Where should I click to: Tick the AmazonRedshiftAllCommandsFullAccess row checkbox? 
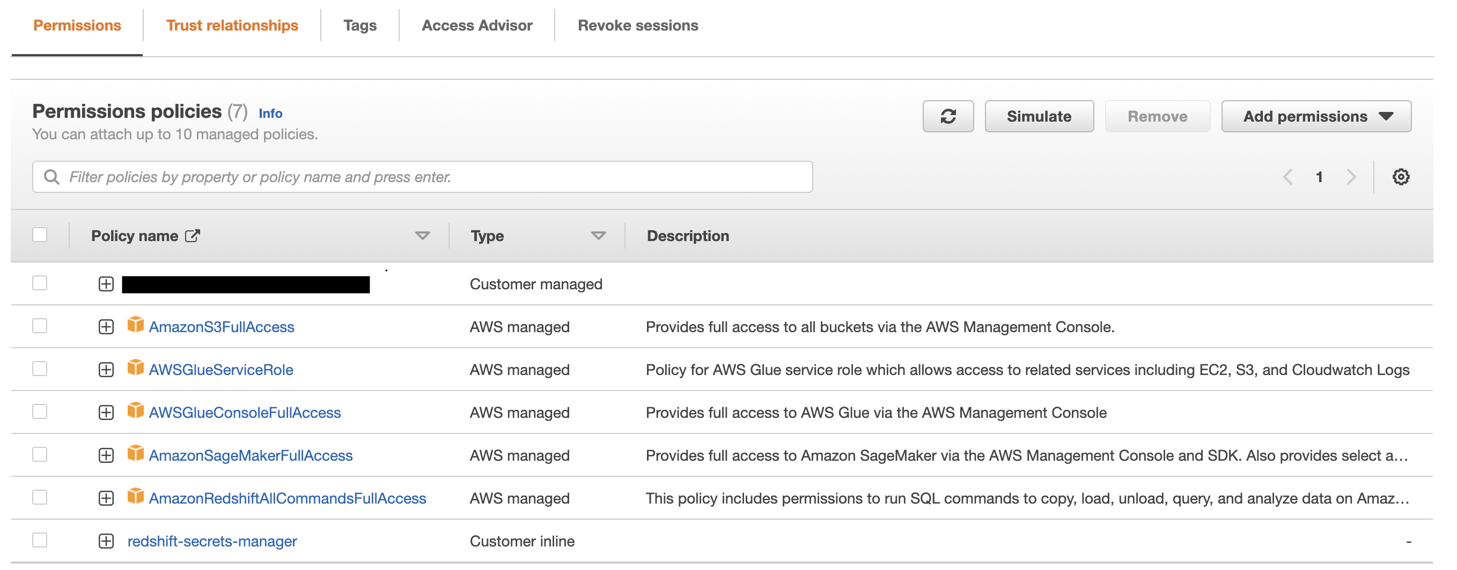(x=40, y=497)
